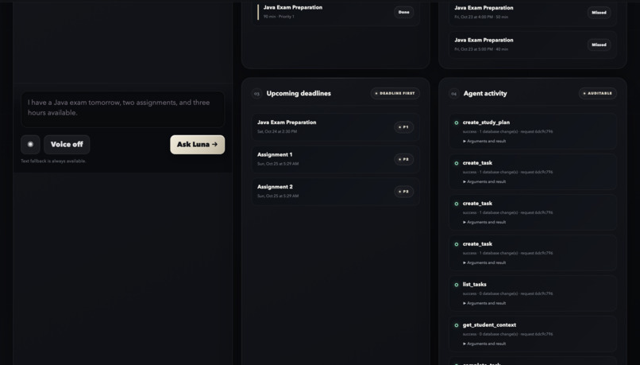
Task: Click Missed badge on 5:00 PM session
Action: click(599, 45)
